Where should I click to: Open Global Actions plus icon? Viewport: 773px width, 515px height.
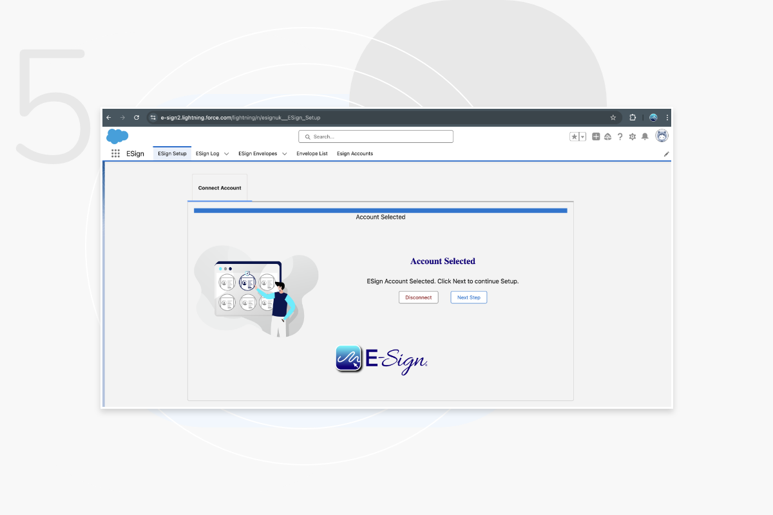[596, 136]
